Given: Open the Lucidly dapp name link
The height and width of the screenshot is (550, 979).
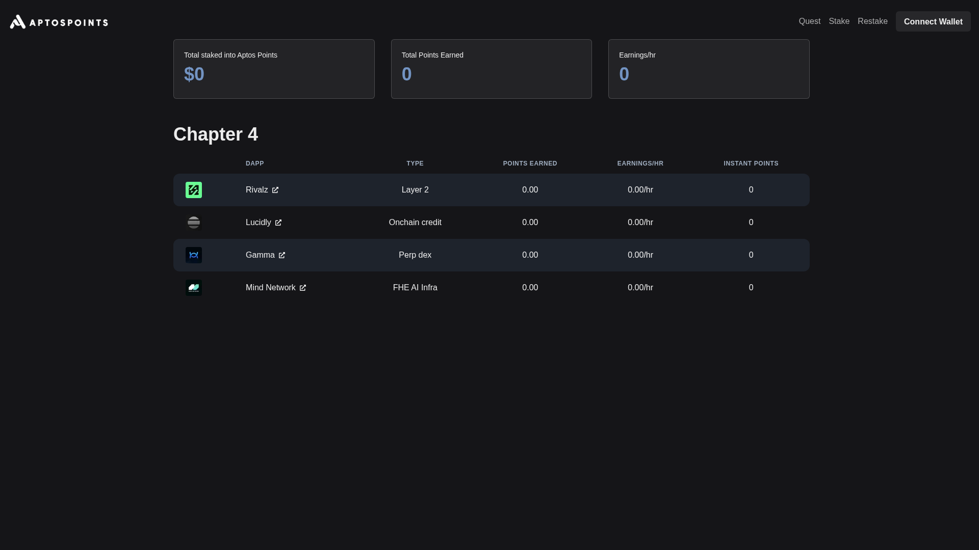Looking at the screenshot, I should coord(259,223).
